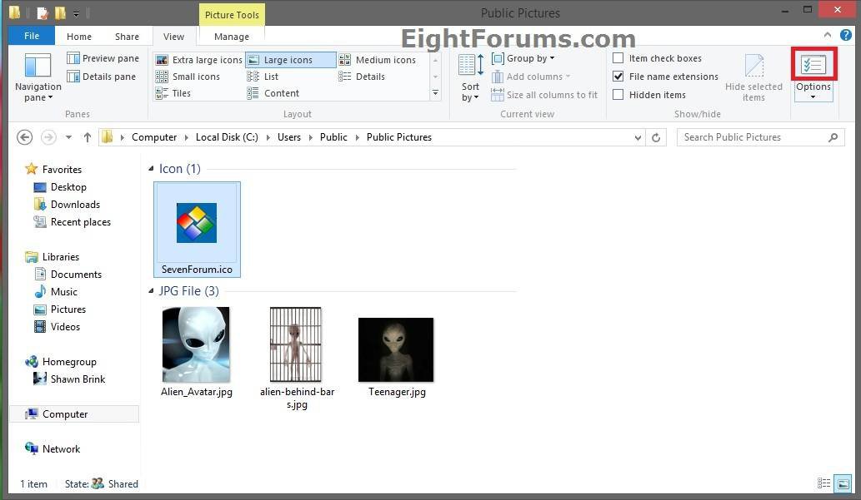Collapse the Icon (1) group

click(151, 169)
